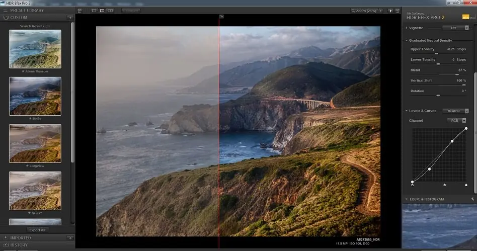This screenshot has width=477, height=251.
Task: Open the PRESET LIBRARY section
Action: pos(27,11)
